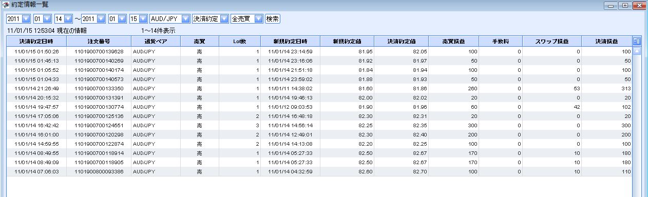Sort by 新規約定日時 column header
Image resolution: width=648 pixels, height=197 pixels.
[x=290, y=41]
